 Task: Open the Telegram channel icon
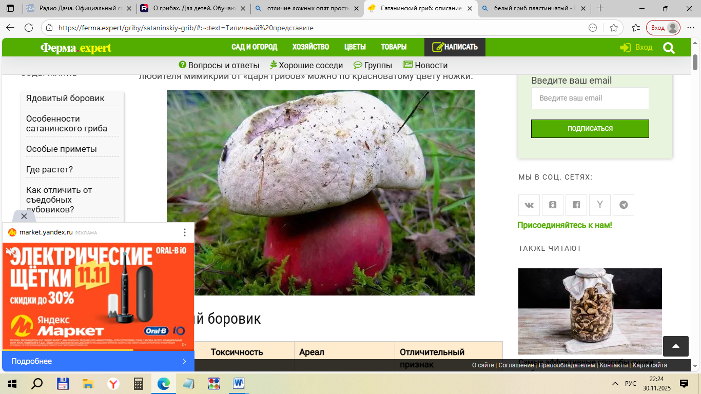pos(624,205)
